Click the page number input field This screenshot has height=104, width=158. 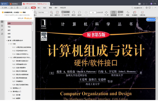pos(93,12)
